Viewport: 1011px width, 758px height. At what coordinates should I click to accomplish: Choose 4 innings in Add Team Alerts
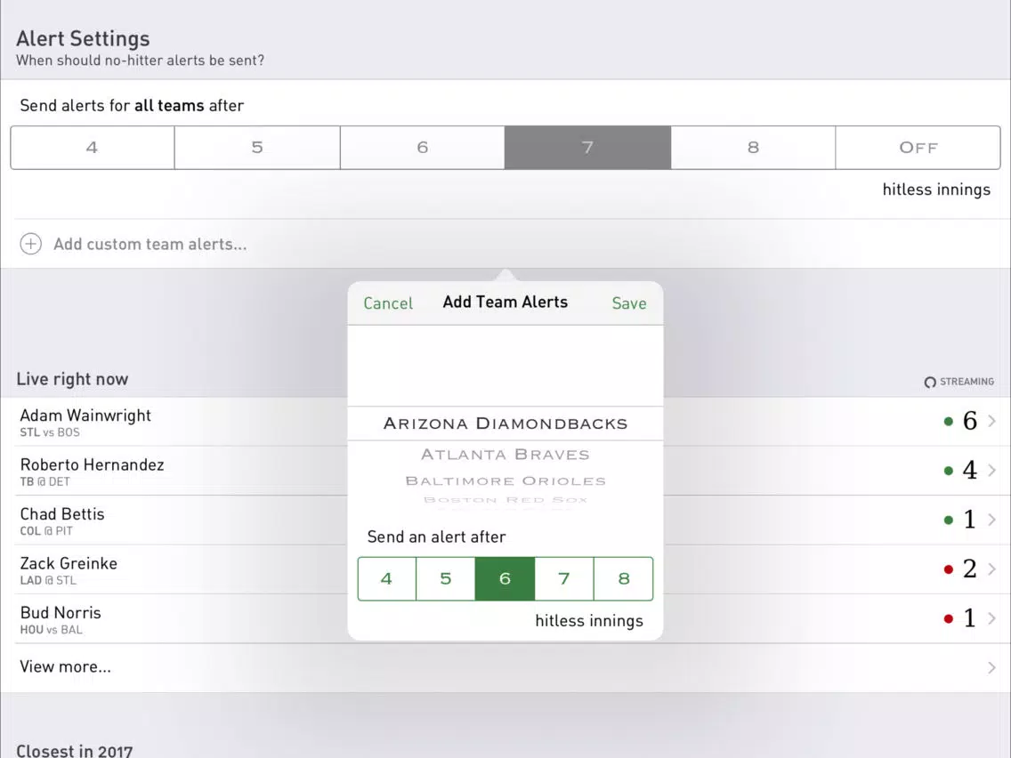[387, 579]
